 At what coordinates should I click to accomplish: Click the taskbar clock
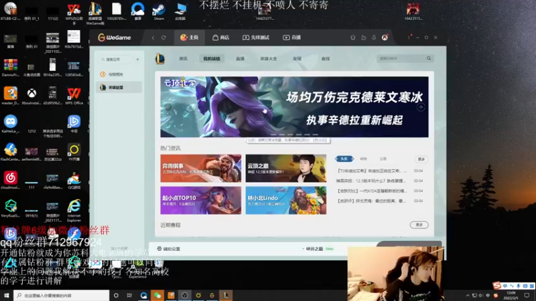point(511,295)
